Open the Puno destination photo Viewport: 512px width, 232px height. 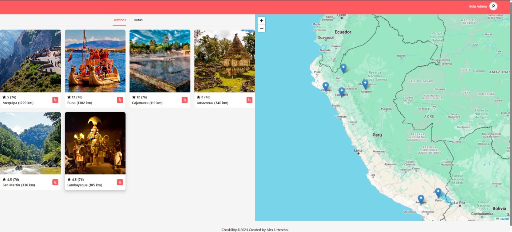[95, 60]
